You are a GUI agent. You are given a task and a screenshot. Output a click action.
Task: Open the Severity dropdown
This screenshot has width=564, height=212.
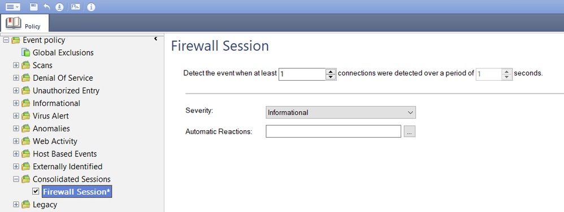(x=341, y=112)
